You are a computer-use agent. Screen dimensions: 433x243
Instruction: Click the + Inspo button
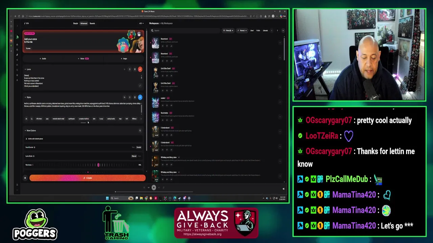point(124,59)
